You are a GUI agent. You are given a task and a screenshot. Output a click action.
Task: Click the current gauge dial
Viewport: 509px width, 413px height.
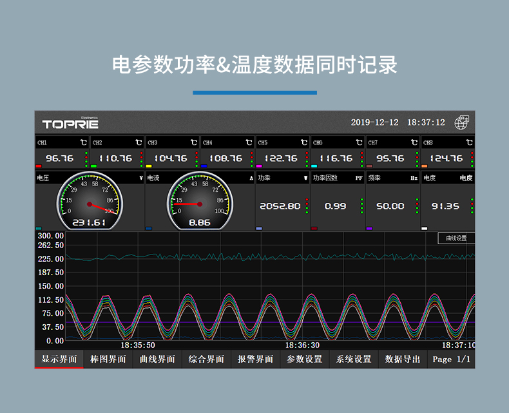(199, 203)
